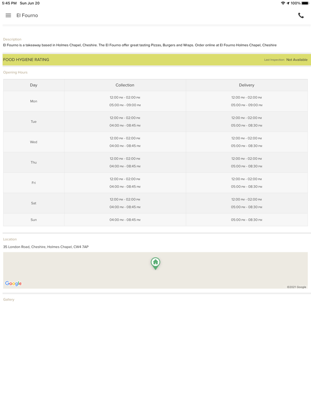This screenshot has height=416, width=311.
Task: Tap the Day column header
Action: pos(34,85)
